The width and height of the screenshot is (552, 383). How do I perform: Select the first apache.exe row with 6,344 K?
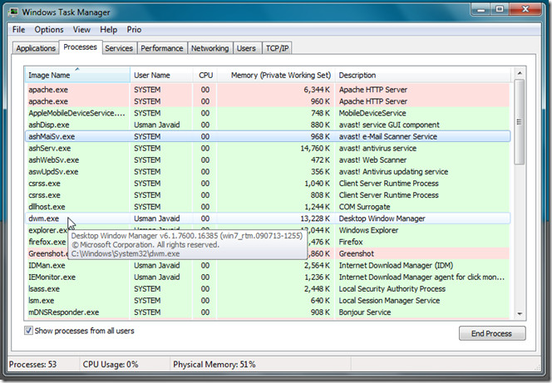[x=268, y=90]
